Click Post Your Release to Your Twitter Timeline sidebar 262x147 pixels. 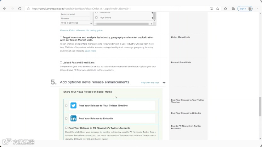point(187,101)
